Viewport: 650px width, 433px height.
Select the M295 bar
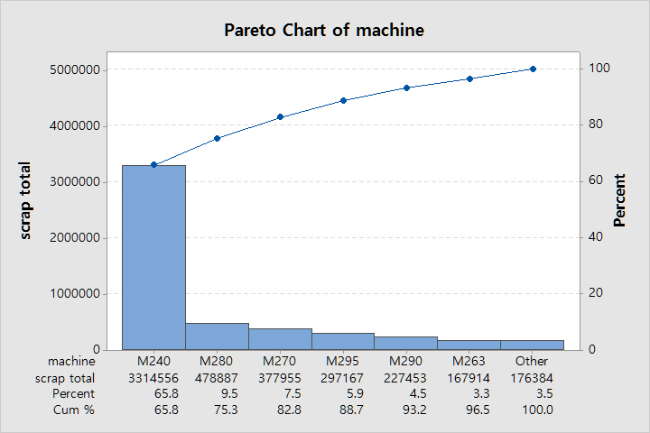(343, 341)
